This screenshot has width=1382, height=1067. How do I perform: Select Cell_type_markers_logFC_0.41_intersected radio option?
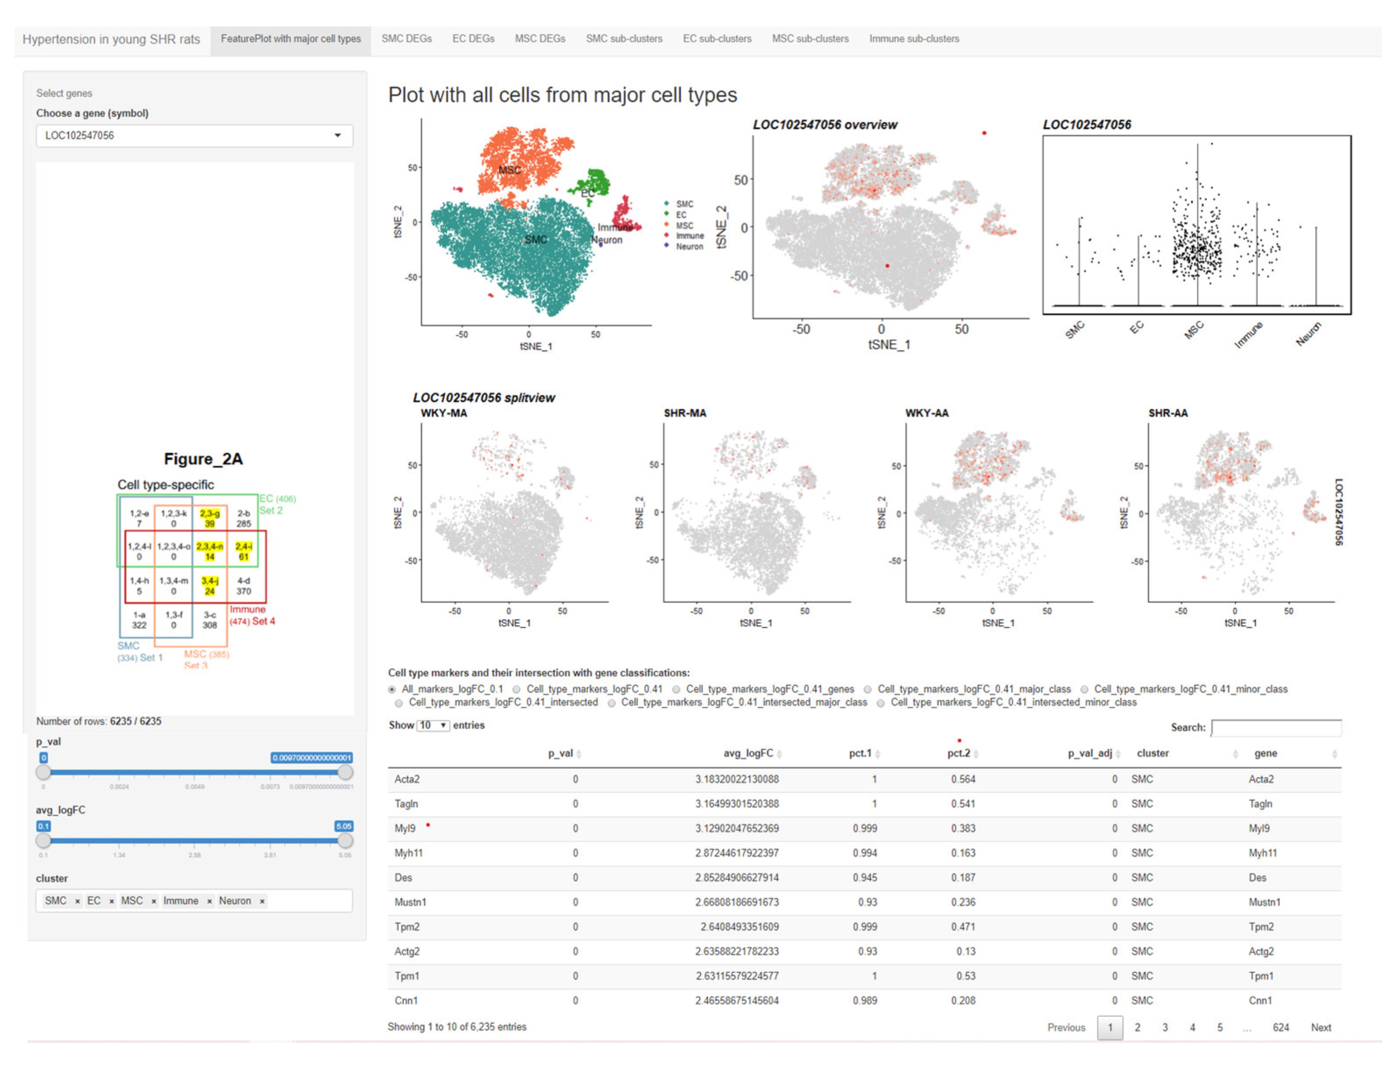(399, 703)
